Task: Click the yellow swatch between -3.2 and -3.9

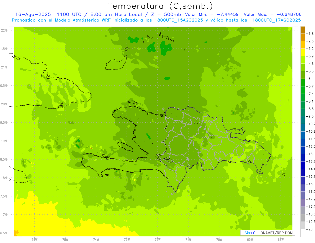Action: [x=303, y=52]
